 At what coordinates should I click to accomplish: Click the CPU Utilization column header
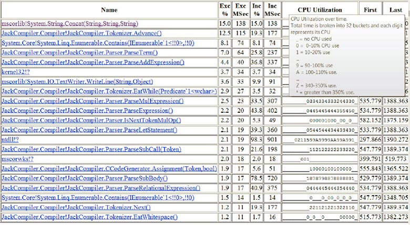320,10
